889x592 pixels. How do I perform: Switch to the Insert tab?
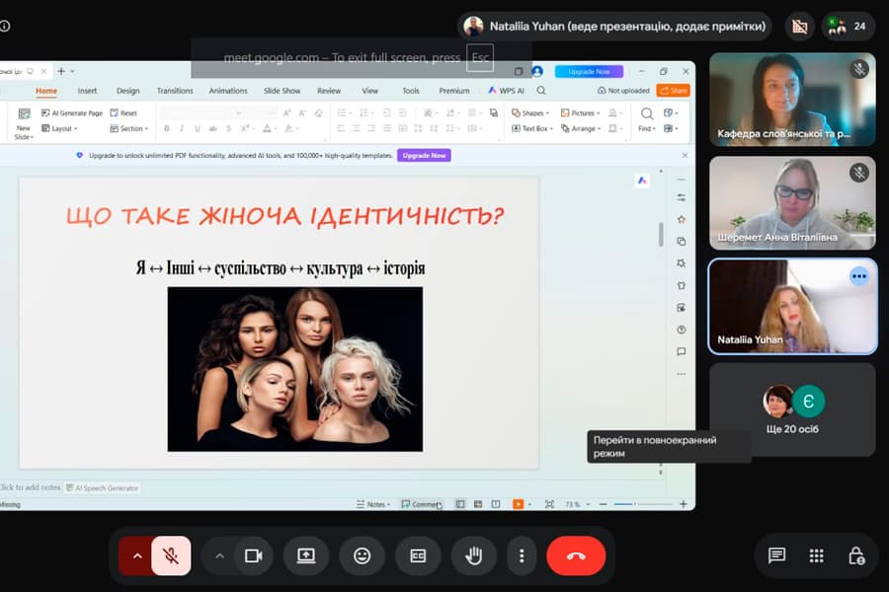pos(87,91)
